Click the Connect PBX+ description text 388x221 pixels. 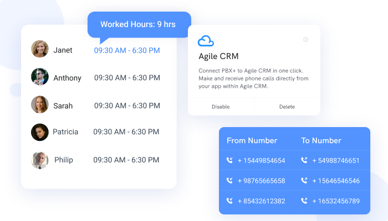pos(253,78)
